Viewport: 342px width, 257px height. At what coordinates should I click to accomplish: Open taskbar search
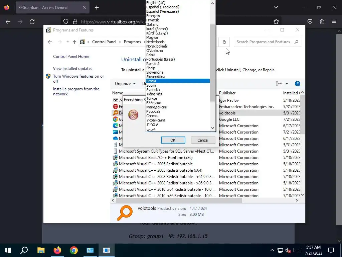pos(24,250)
